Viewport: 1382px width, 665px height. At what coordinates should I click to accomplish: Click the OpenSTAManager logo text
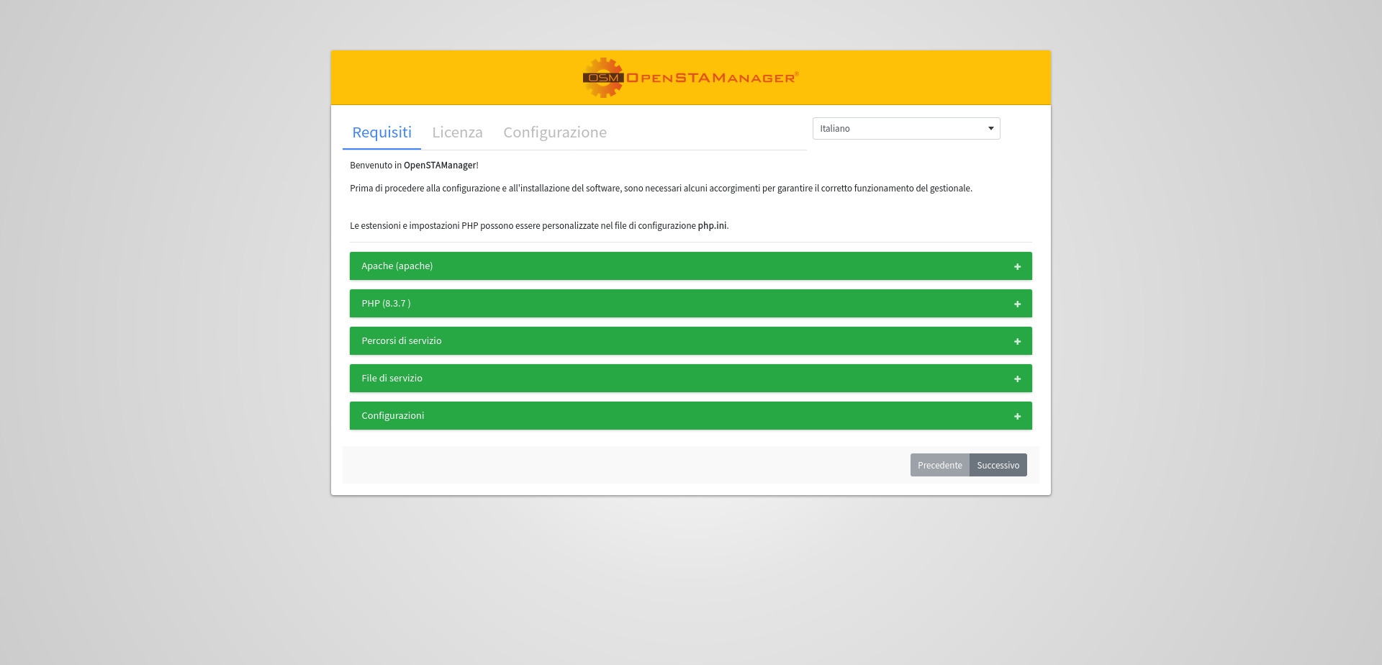point(711,78)
